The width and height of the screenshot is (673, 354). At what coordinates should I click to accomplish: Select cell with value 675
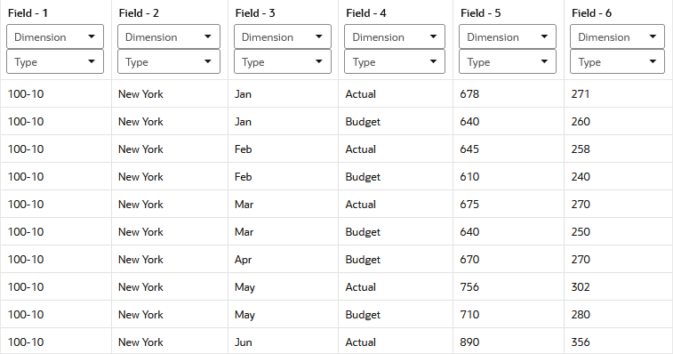coord(509,204)
